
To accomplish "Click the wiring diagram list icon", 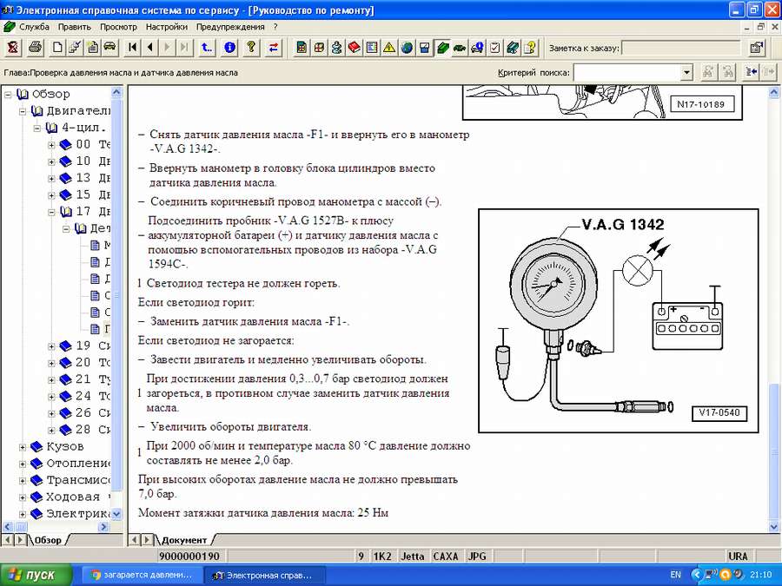I will coord(372,48).
